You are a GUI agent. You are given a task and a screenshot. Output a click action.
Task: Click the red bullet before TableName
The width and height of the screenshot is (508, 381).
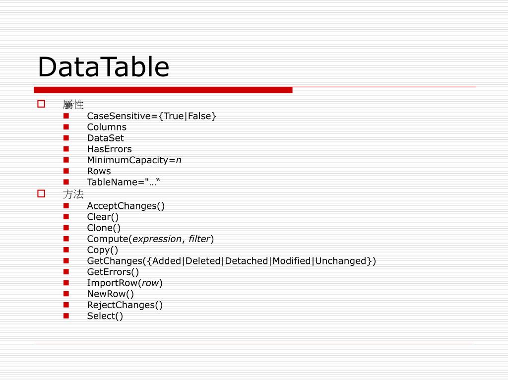[x=66, y=182]
